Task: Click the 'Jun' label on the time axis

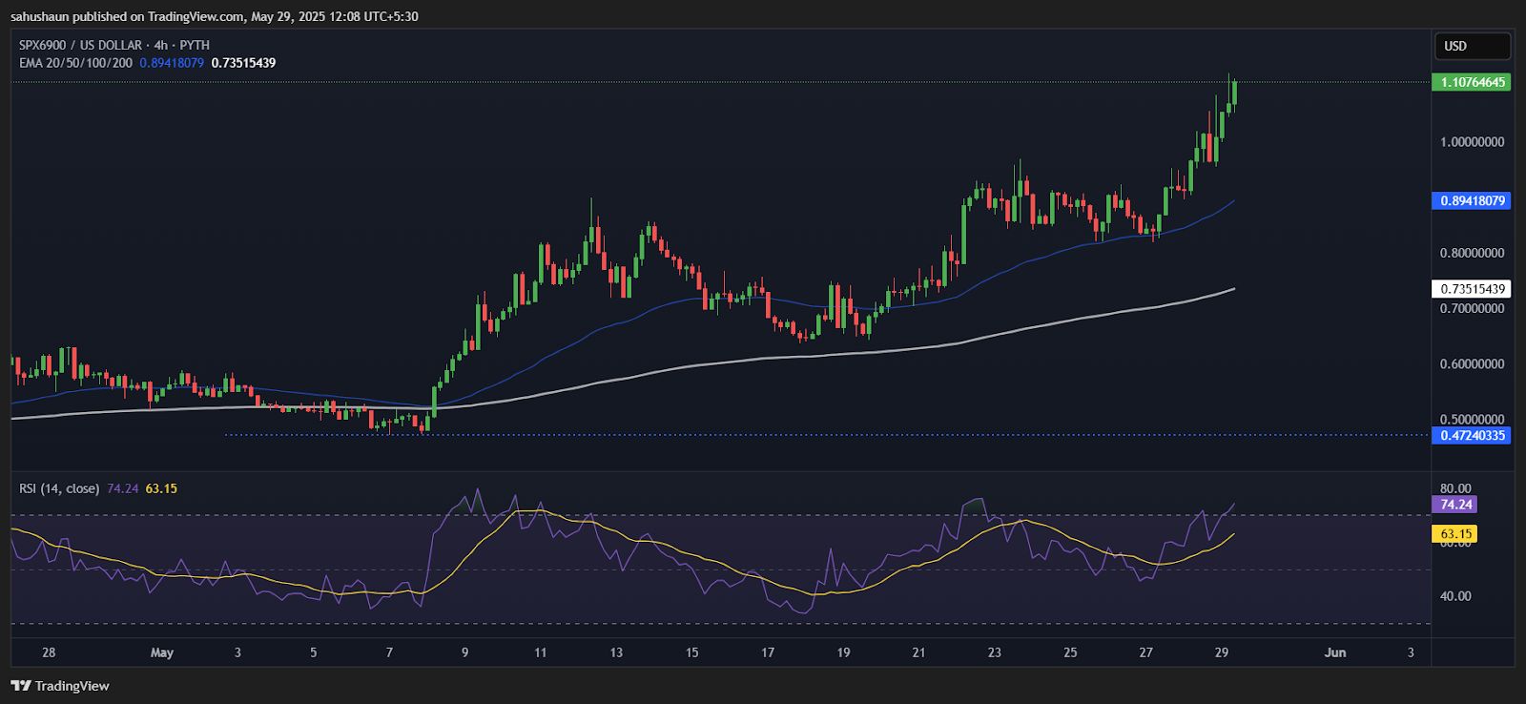Action: click(x=1334, y=652)
